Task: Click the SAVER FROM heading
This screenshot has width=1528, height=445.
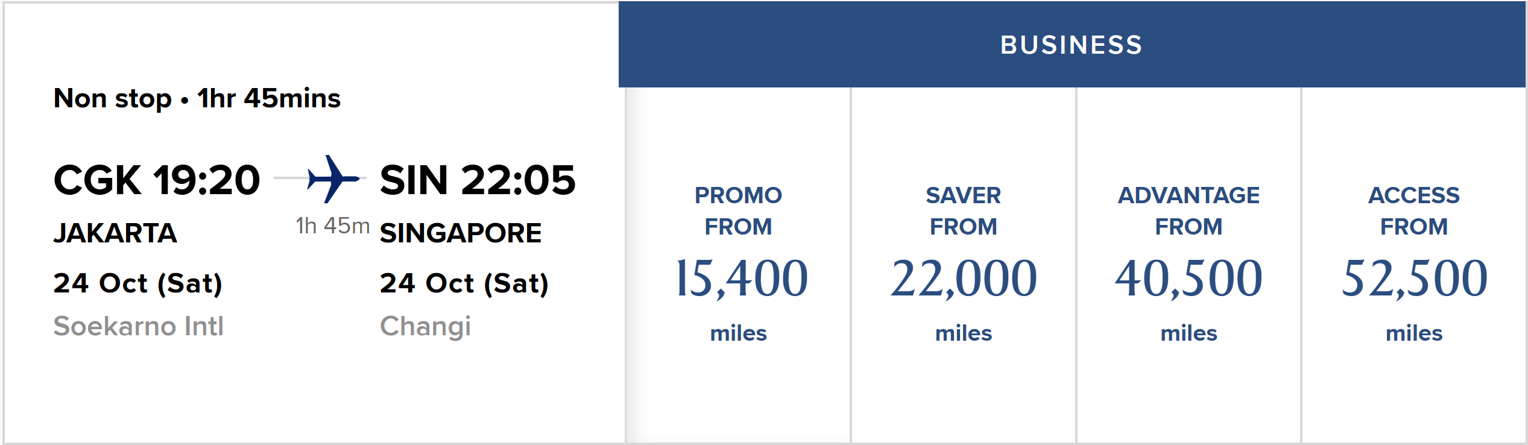Action: [x=964, y=211]
